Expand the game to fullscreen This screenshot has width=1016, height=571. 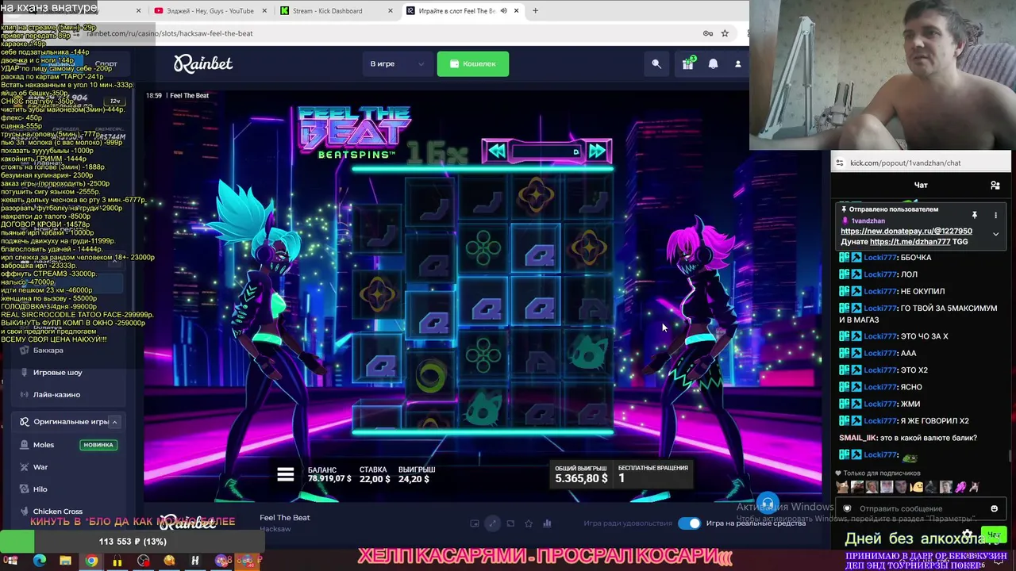coord(493,523)
